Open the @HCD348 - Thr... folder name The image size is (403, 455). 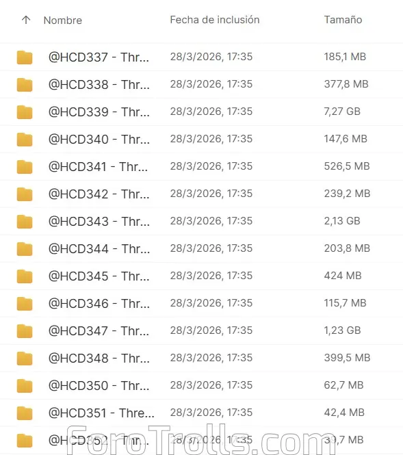(x=99, y=358)
